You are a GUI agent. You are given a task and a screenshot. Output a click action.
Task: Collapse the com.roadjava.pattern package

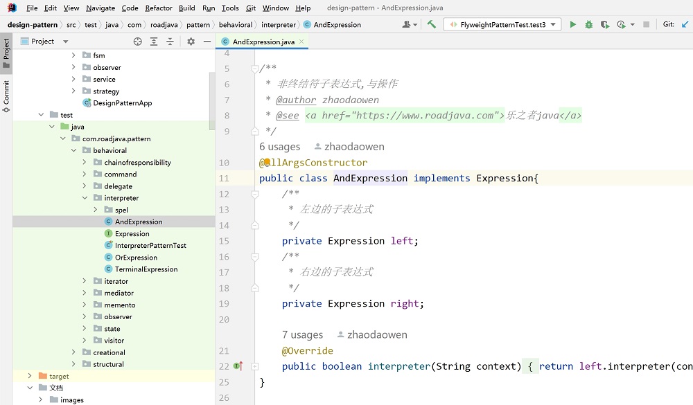[x=63, y=138]
